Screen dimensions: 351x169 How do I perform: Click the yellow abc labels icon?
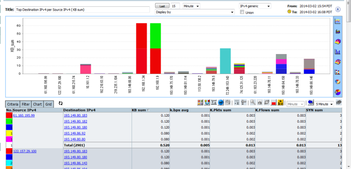[280, 103]
